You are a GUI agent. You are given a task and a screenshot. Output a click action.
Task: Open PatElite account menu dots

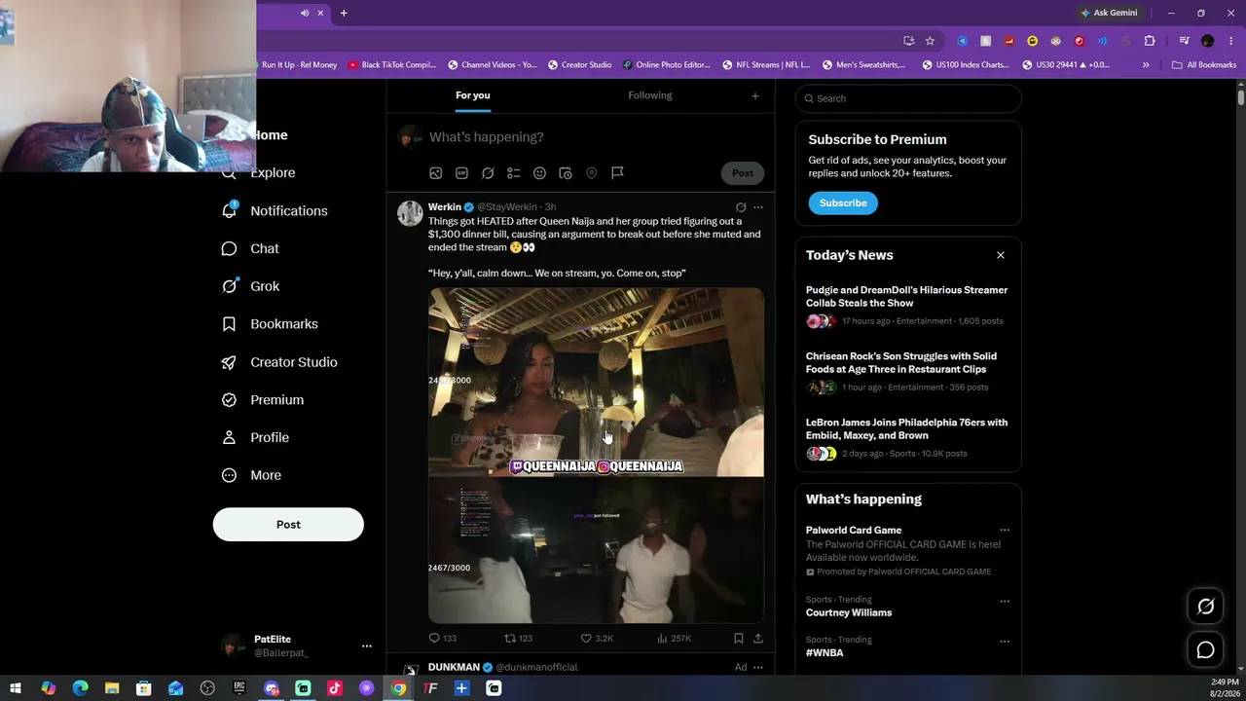pos(367,646)
